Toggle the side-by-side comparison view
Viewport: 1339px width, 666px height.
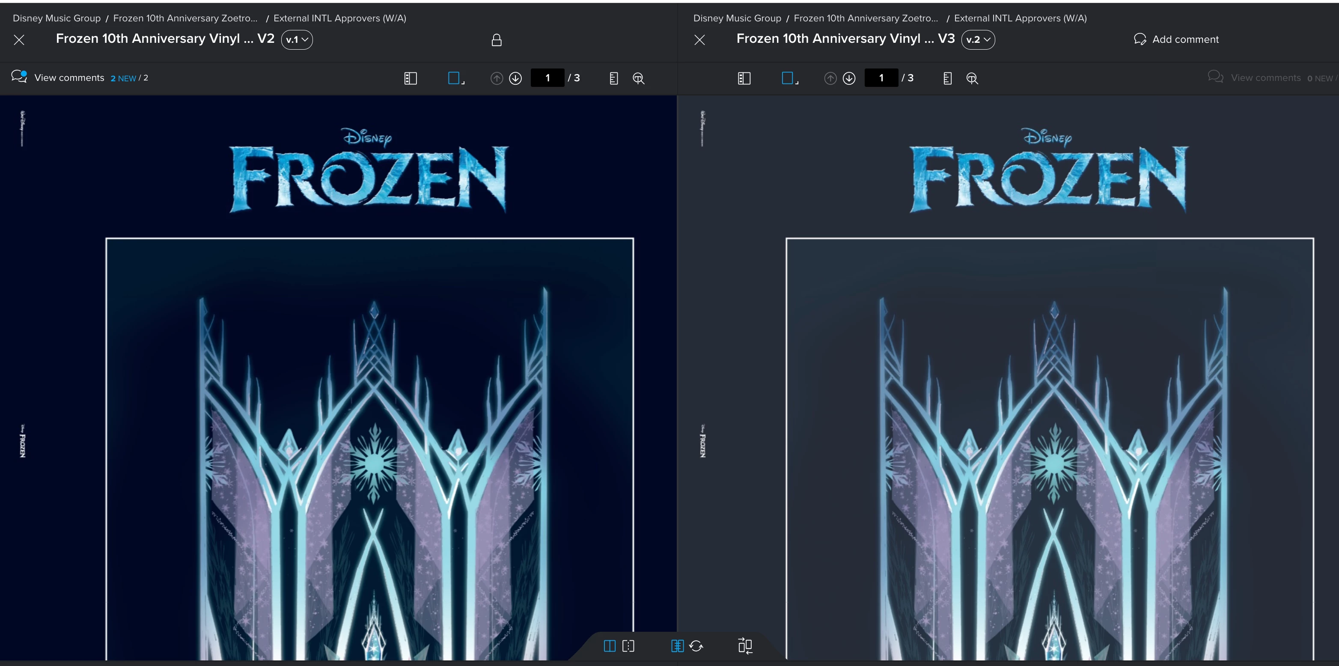coord(610,646)
